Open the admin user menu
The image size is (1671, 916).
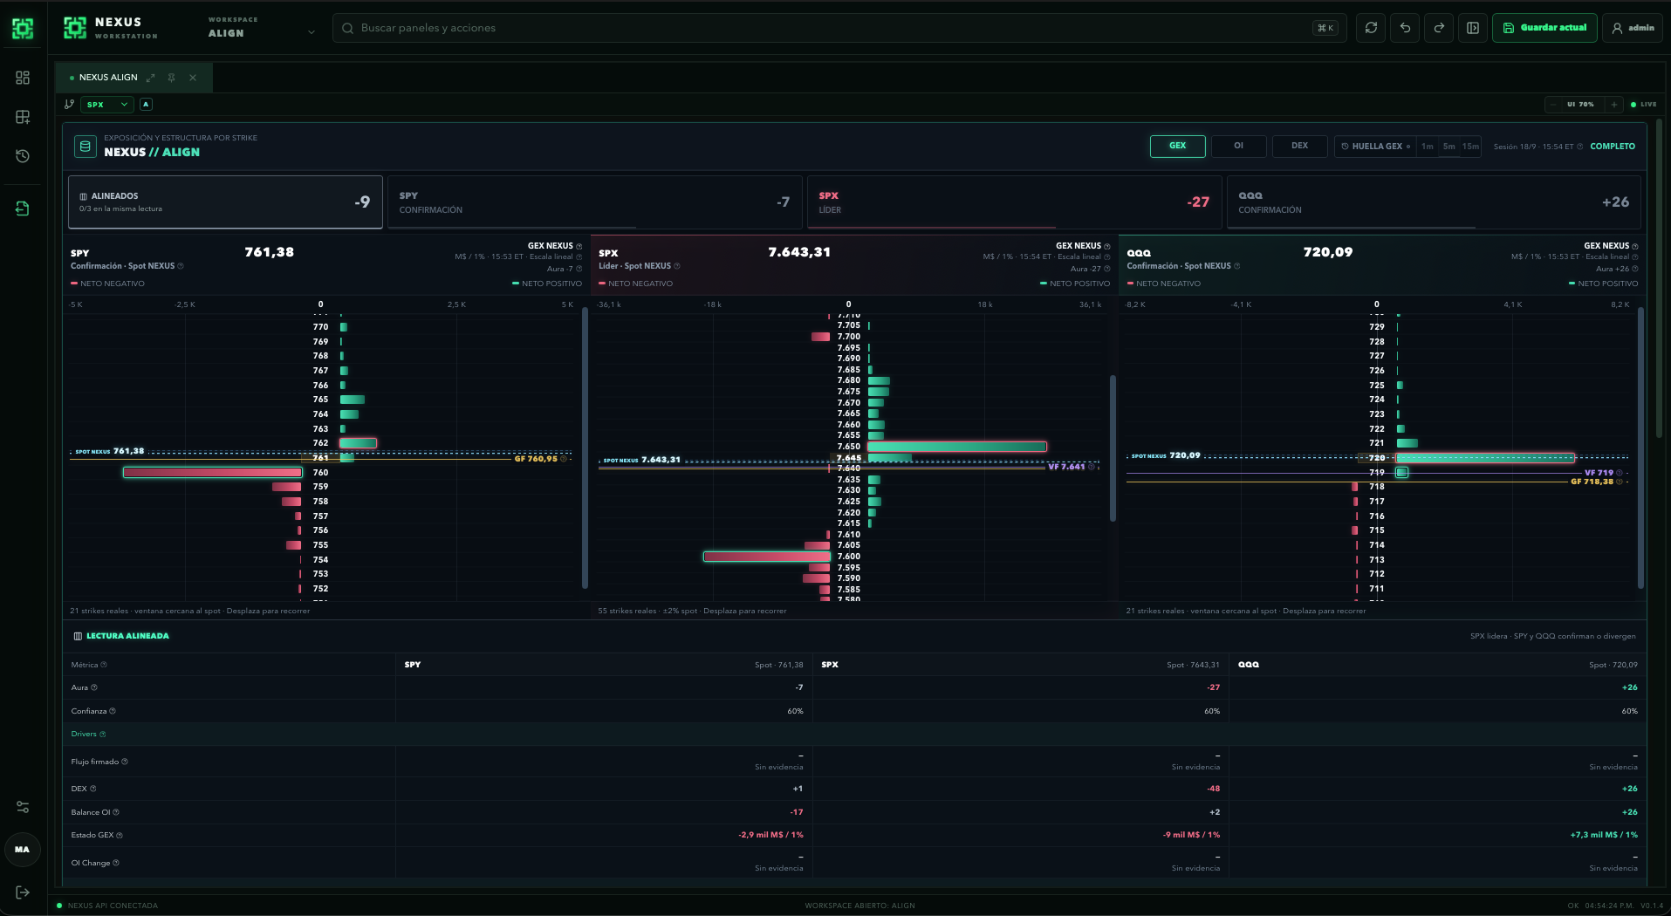(1633, 28)
